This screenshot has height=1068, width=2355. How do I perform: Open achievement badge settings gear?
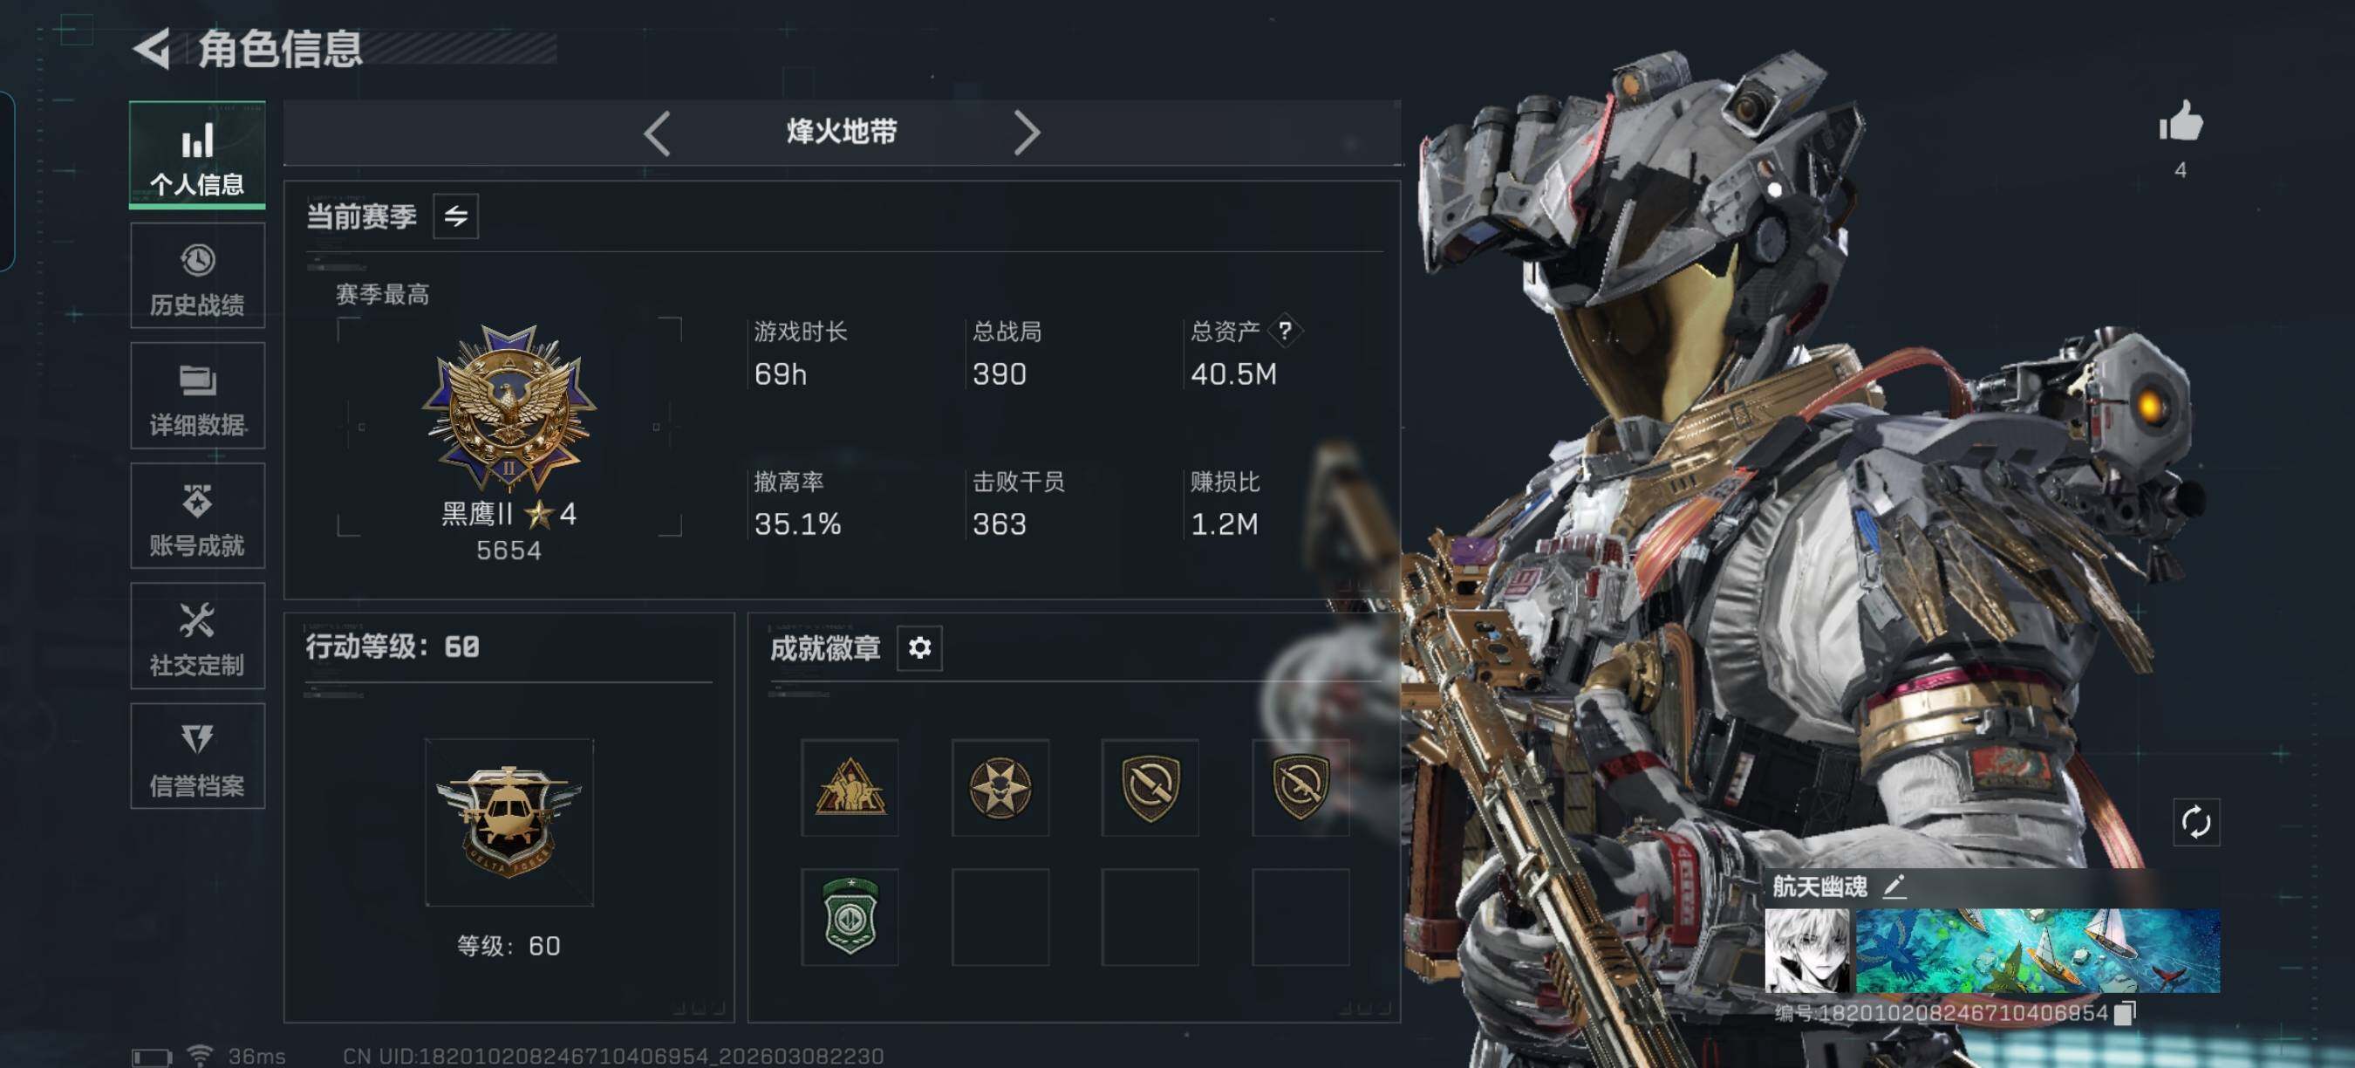918,647
